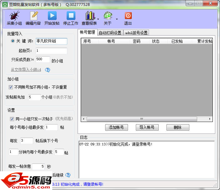Open 从文件导入小组id link

pos(26,70)
